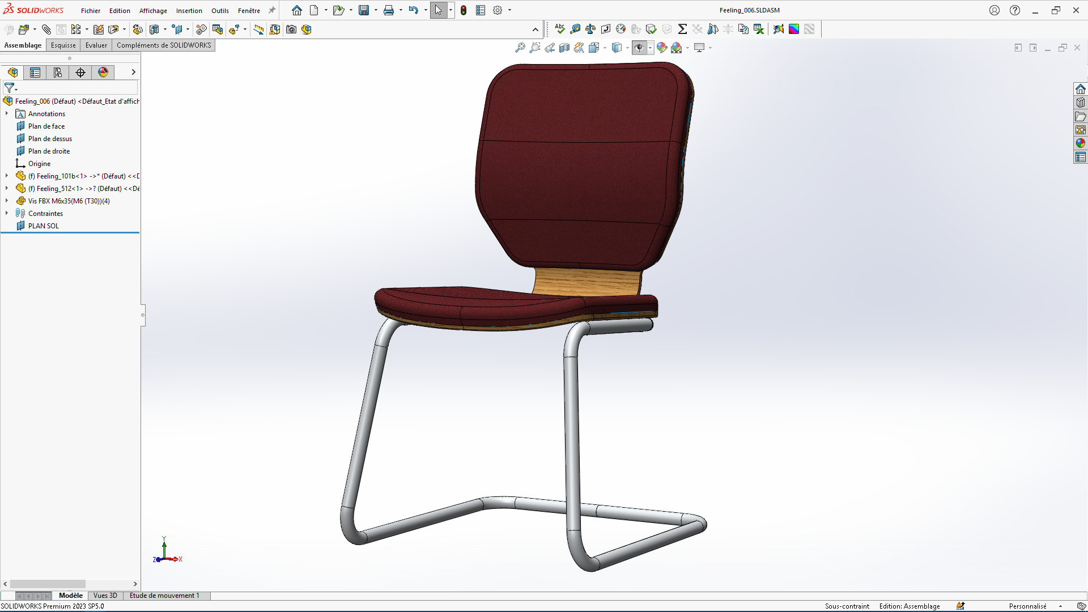The image size is (1088, 612).
Task: Activate the Select cursor tool
Action: [438, 10]
